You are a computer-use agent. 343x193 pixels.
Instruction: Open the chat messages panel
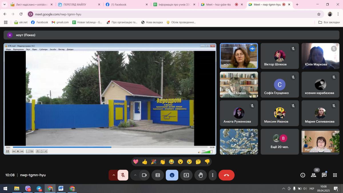[x=324, y=175]
